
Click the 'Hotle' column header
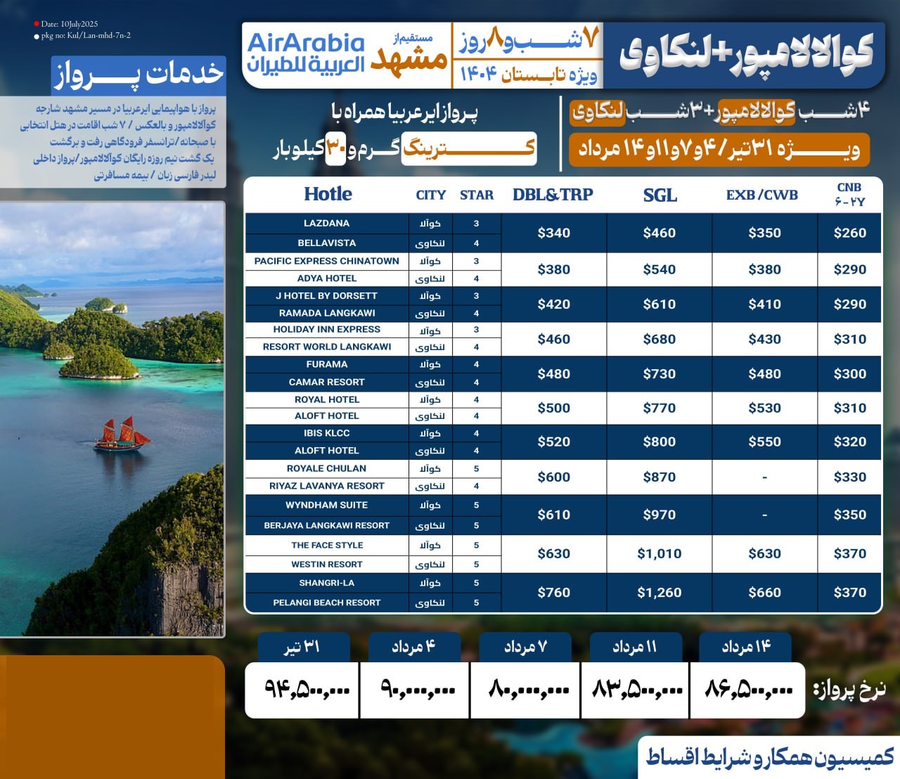tap(328, 194)
